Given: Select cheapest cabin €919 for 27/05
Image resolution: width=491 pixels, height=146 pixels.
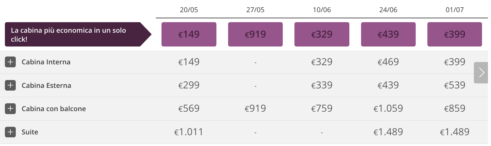Looking at the screenshot, I should 255,34.
